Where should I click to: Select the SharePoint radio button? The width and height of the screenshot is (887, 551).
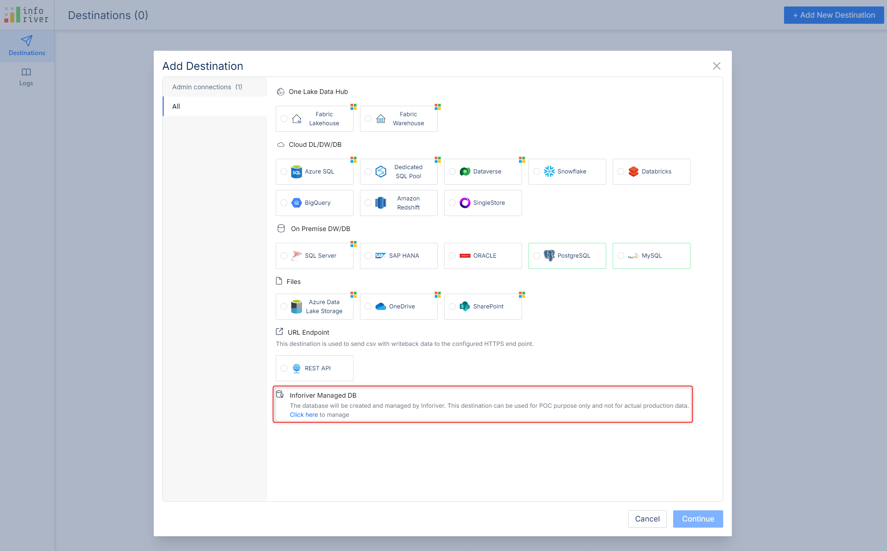(452, 307)
